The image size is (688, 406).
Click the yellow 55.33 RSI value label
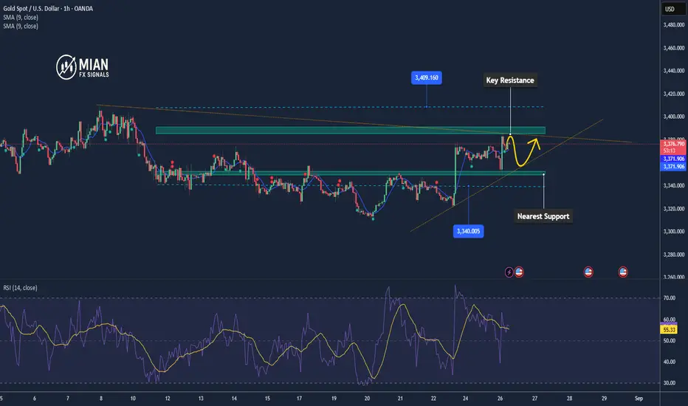[669, 330]
